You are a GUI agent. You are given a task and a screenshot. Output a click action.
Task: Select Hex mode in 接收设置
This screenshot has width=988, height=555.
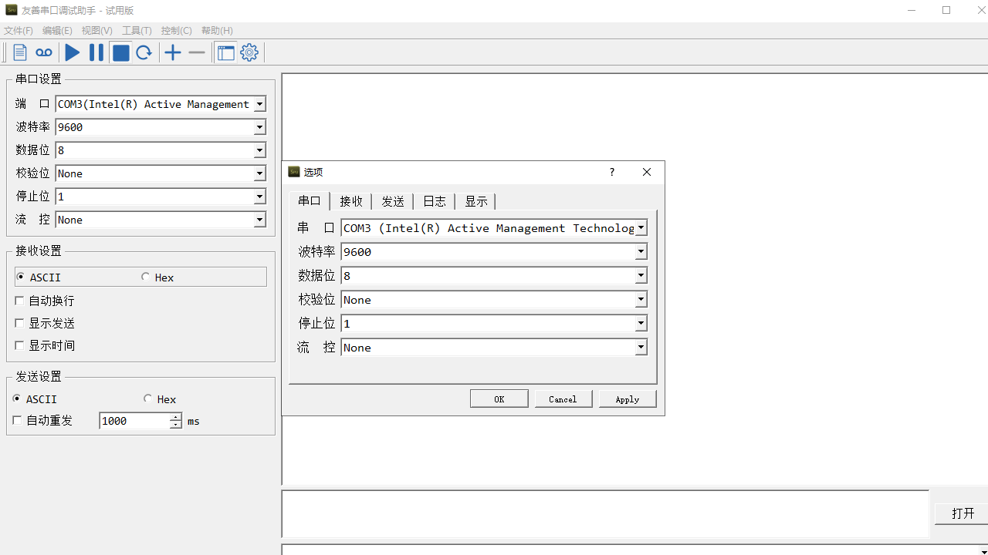pyautogui.click(x=145, y=277)
